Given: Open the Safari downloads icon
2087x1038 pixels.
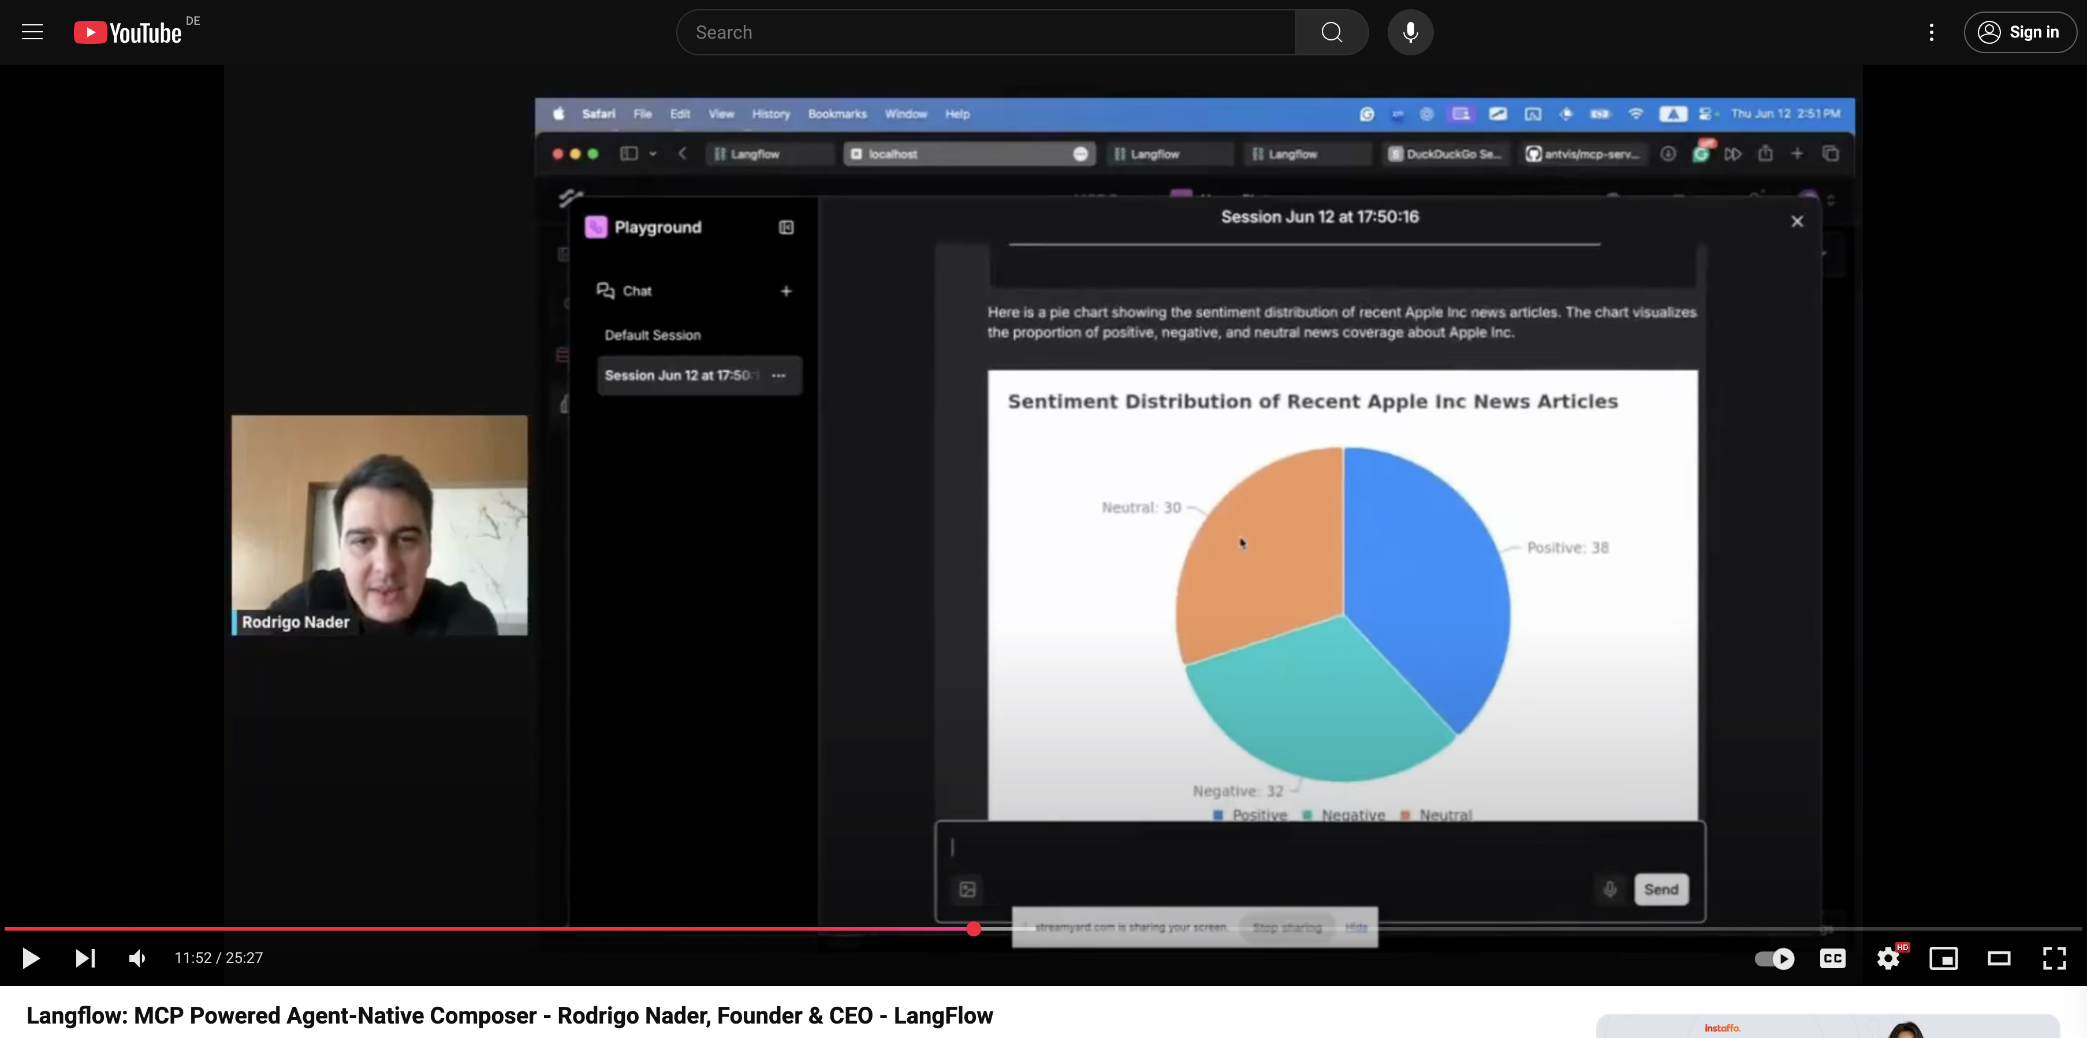Looking at the screenshot, I should point(1667,153).
